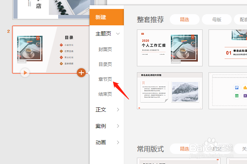The width and height of the screenshot is (247, 164).
Task: Collapse the 主题页 section chevron
Action: [x=118, y=34]
